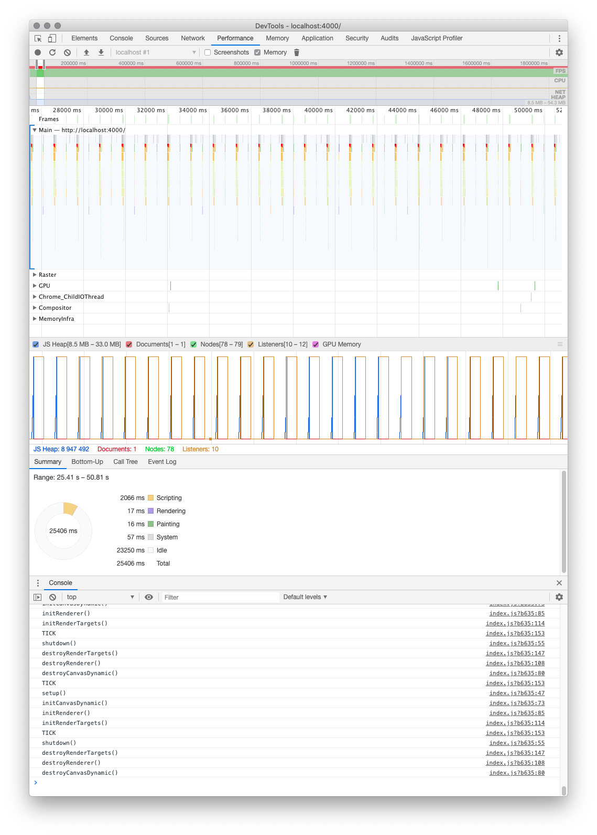Open index.js?b635:73 initCanvasDynamic link
This screenshot has width=597, height=835.
(517, 703)
